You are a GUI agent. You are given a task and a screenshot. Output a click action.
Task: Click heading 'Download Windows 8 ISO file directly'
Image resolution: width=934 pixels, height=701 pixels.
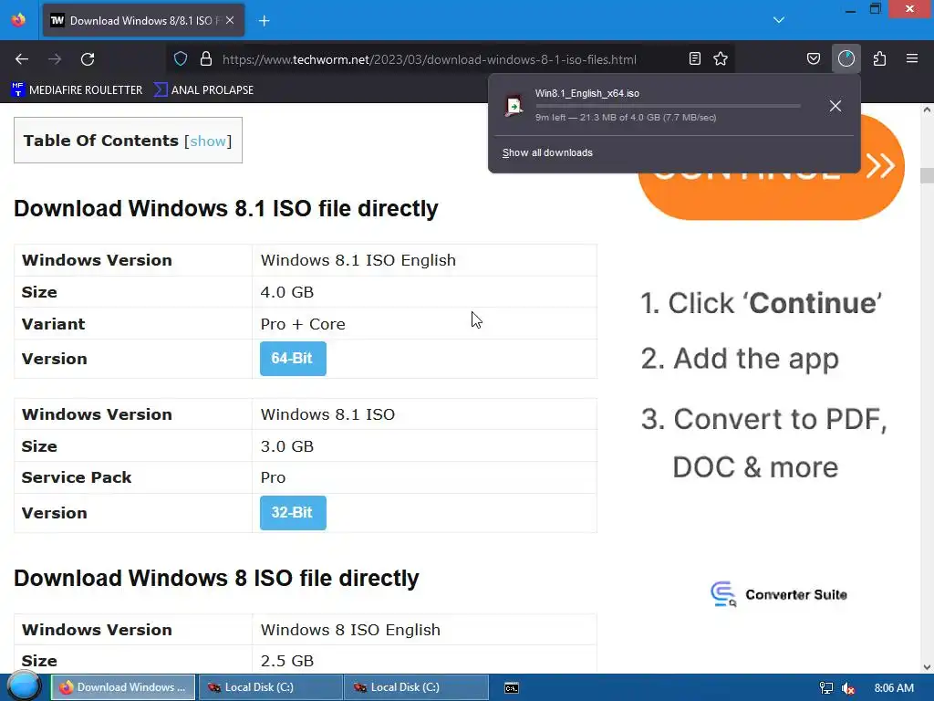216,578
